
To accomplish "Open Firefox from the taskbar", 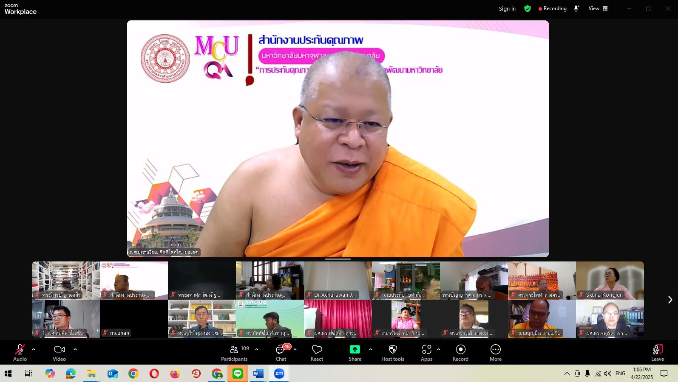I will tap(175, 374).
